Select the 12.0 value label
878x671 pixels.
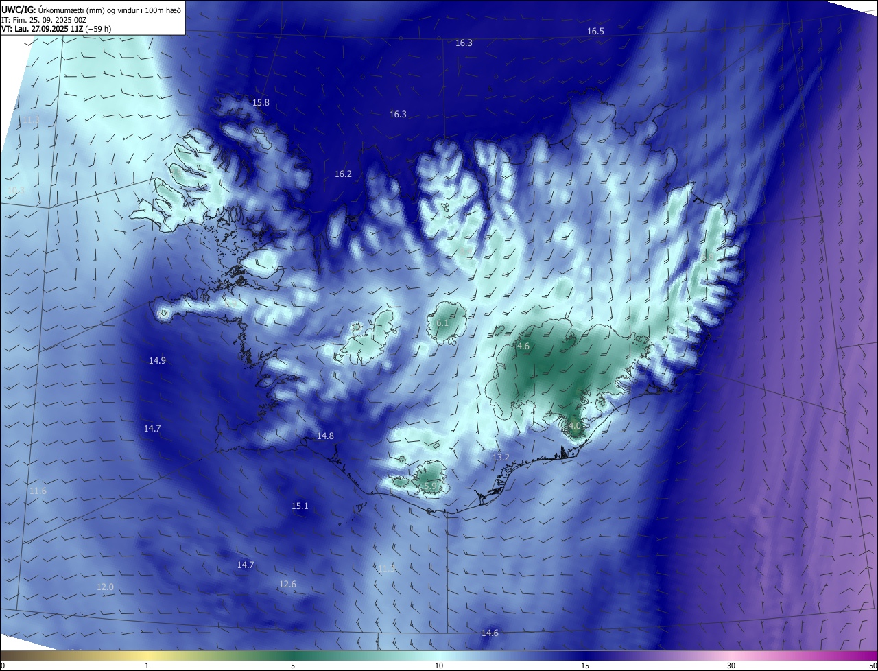(x=105, y=587)
